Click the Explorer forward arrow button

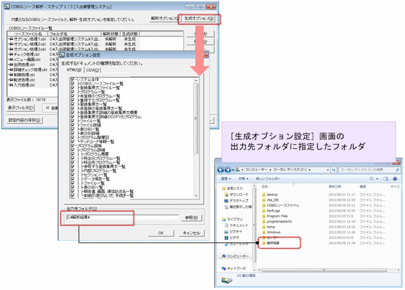(228, 170)
